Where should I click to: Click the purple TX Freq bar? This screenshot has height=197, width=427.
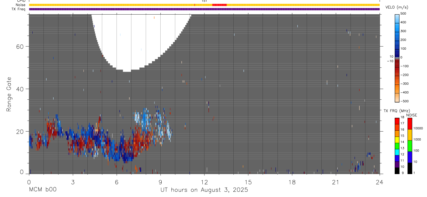pos(204,9)
